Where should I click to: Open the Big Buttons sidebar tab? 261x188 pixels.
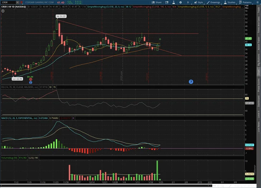tap(258, 60)
